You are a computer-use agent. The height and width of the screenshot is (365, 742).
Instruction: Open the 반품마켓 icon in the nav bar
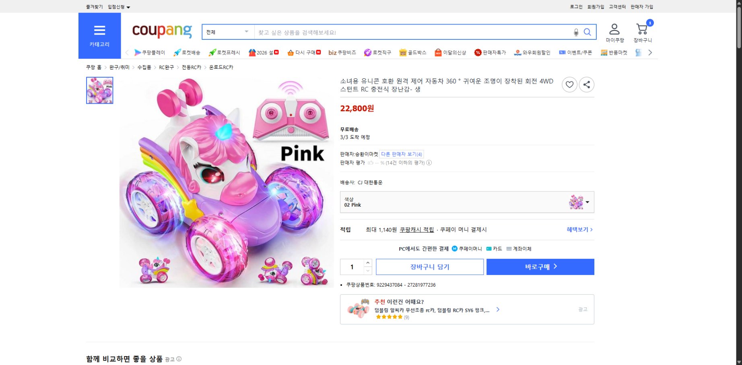[x=603, y=52]
